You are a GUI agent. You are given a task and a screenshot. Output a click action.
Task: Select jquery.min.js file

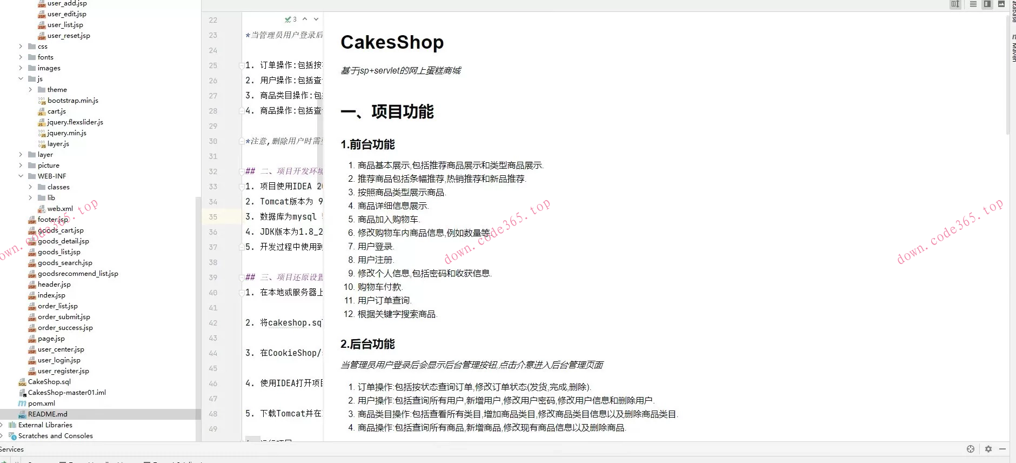coord(66,133)
